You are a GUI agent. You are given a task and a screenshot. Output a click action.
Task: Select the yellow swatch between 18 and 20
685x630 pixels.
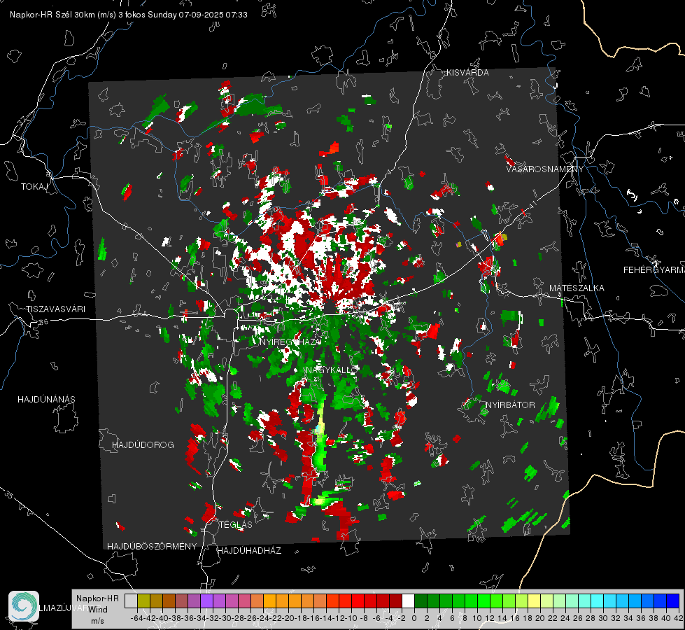535,601
